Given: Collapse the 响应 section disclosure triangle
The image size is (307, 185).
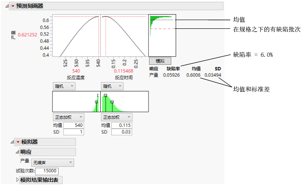Looking at the screenshot, I should [17, 152].
